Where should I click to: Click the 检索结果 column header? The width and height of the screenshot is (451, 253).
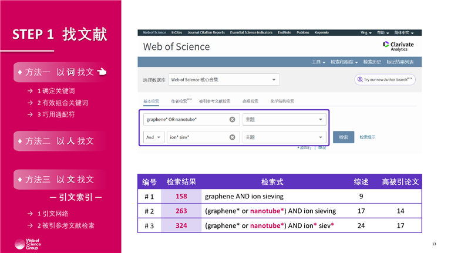181,182
